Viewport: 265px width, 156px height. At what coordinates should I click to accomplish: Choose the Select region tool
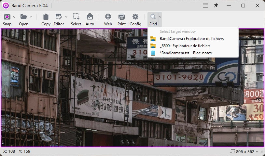76,17
